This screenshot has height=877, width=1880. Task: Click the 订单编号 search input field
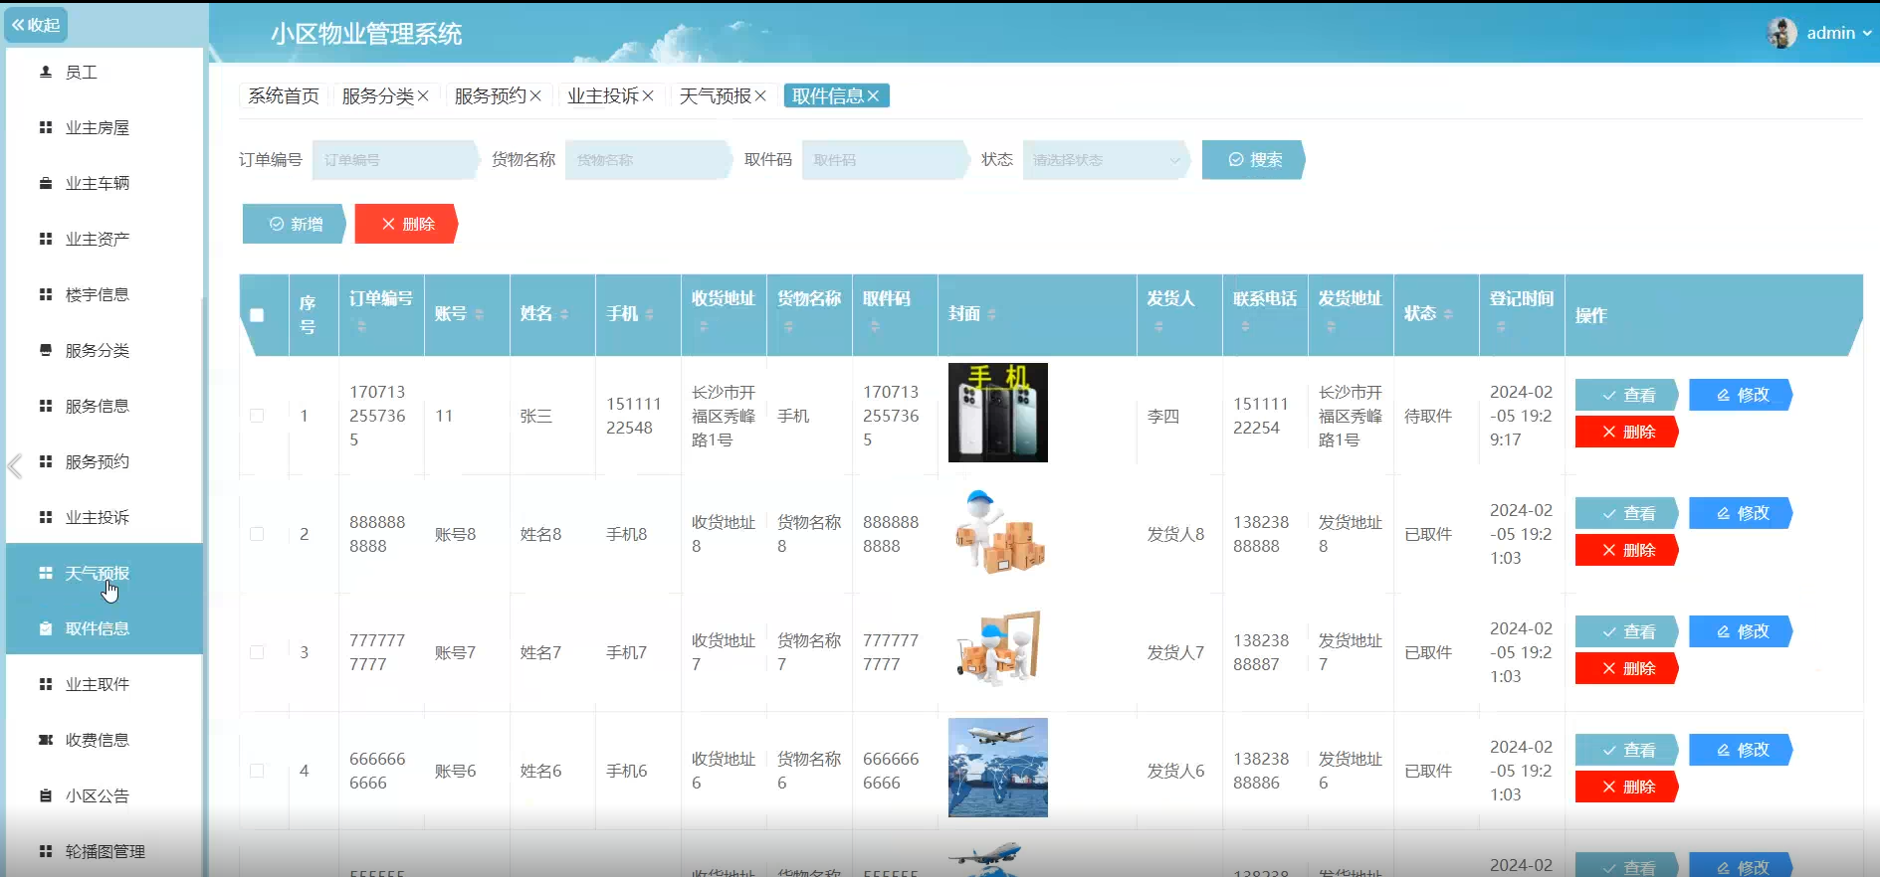click(x=395, y=160)
